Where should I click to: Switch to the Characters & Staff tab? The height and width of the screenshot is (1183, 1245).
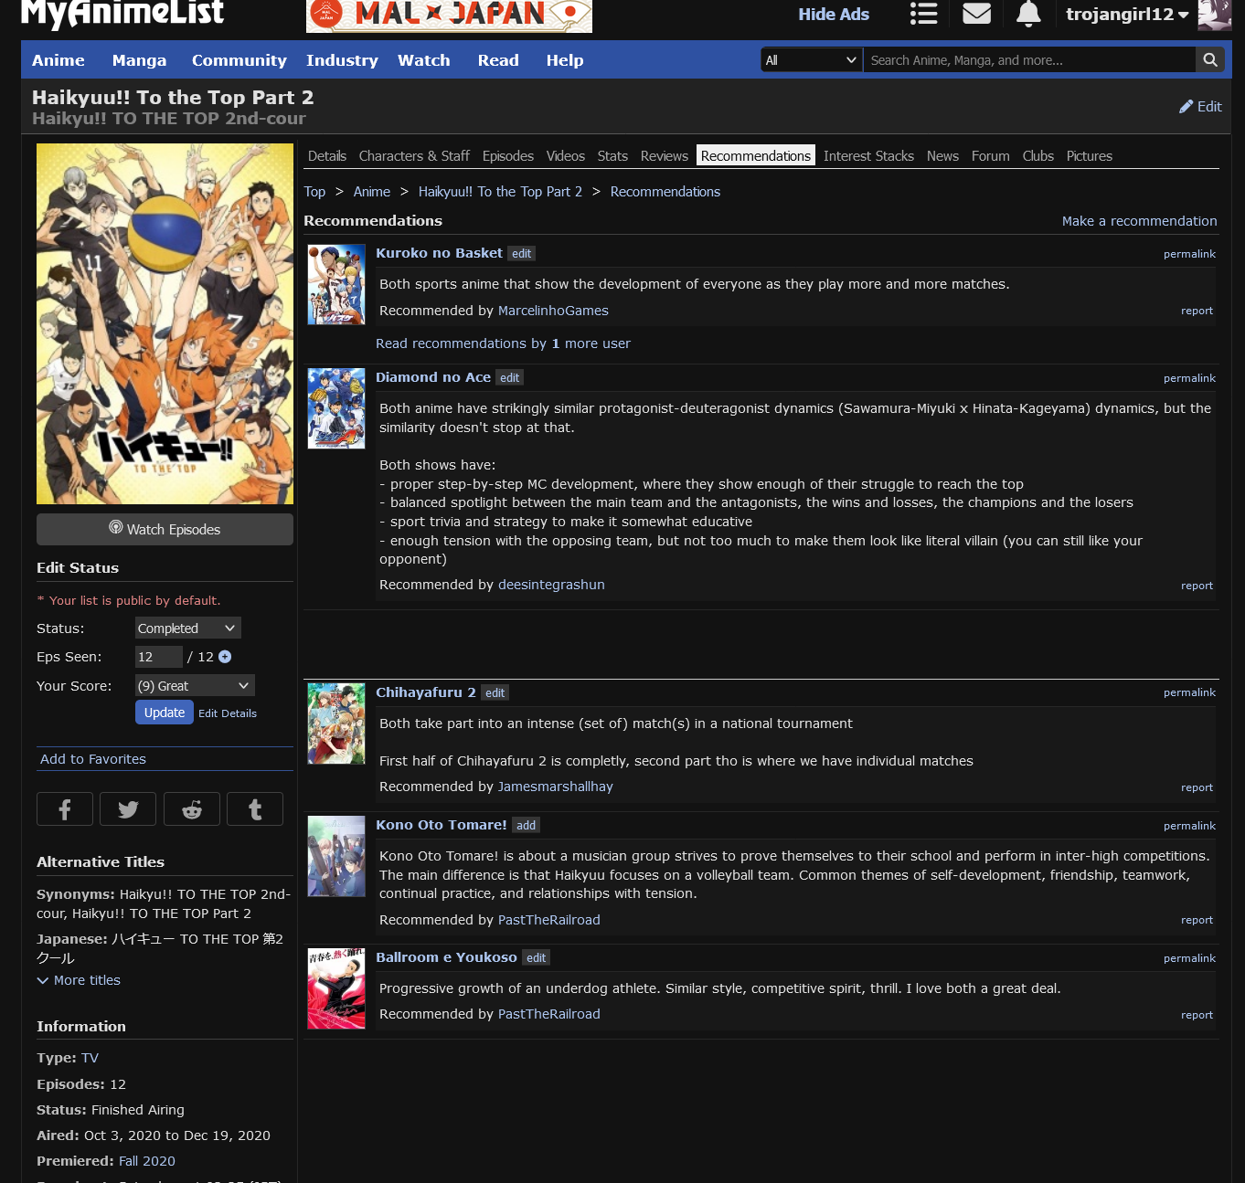click(414, 156)
